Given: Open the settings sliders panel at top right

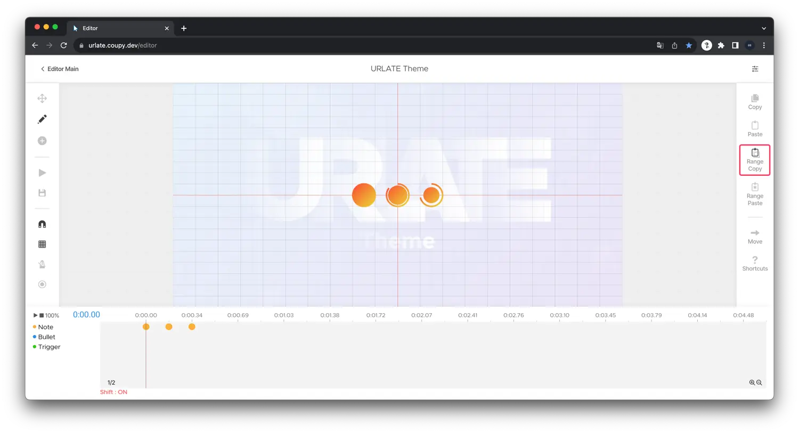Looking at the screenshot, I should click(x=755, y=69).
